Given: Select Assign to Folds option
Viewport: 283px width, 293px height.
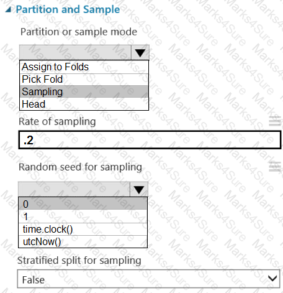Looking at the screenshot, I should pyautogui.click(x=84, y=67).
